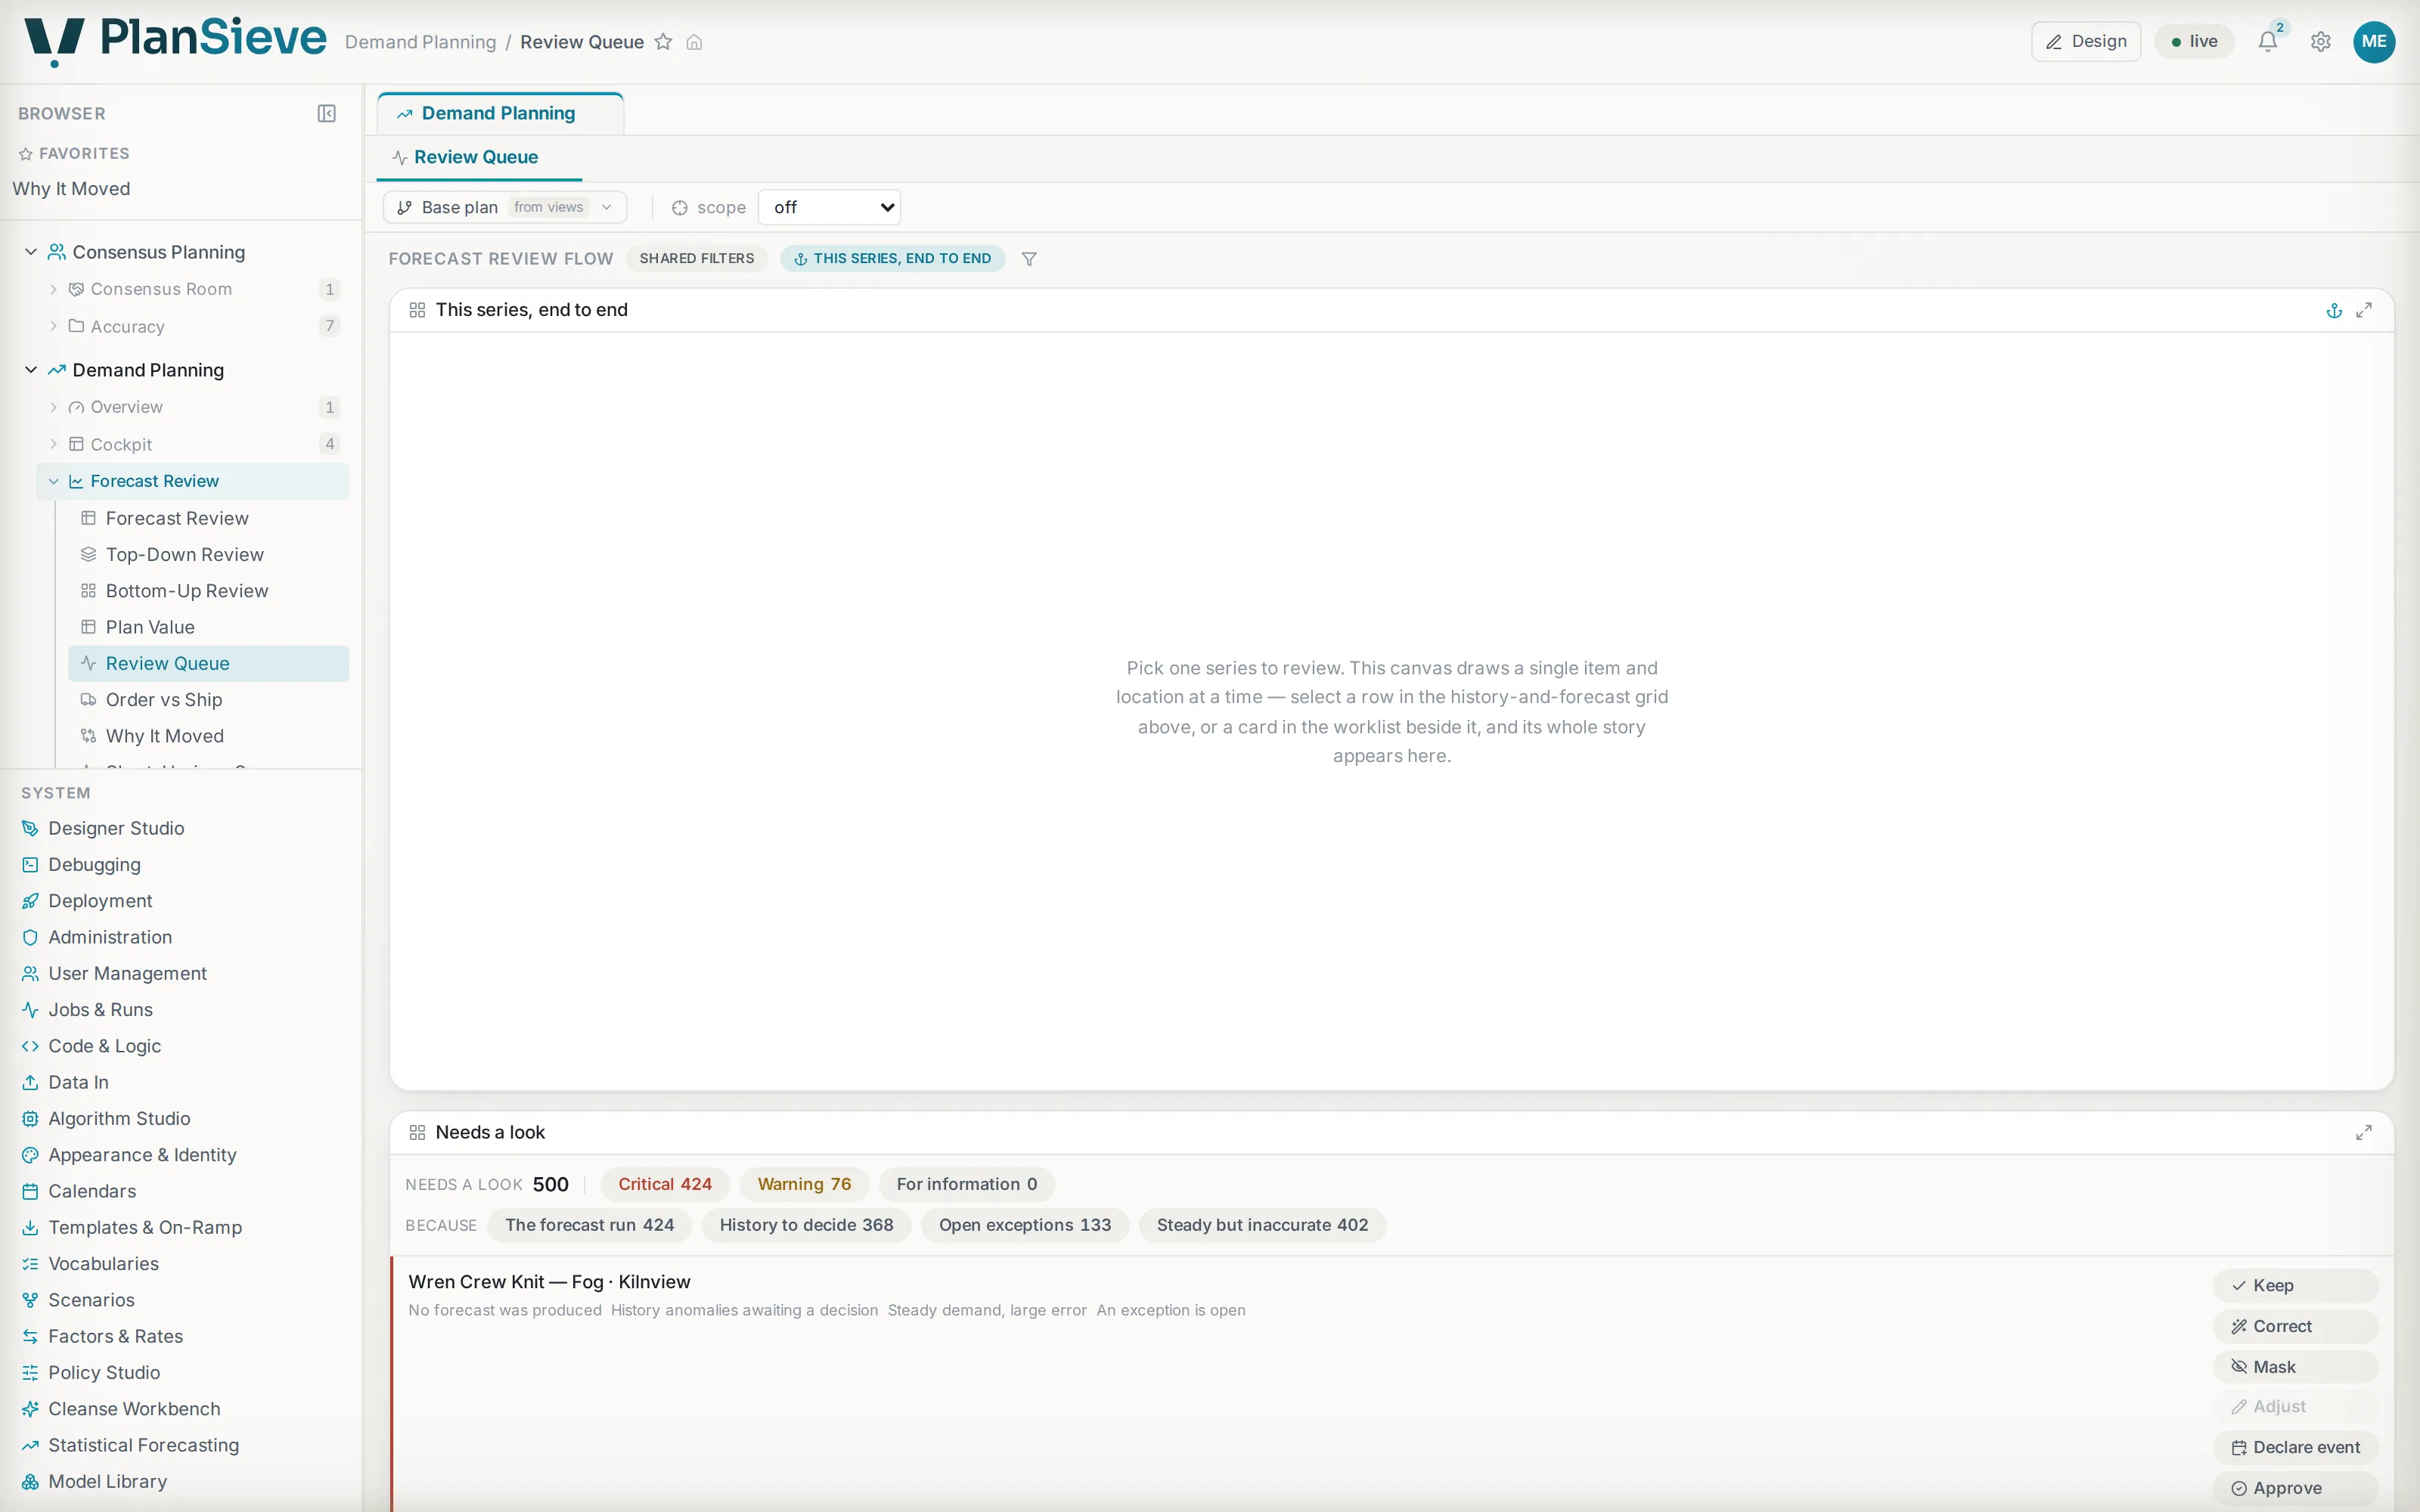Viewport: 2420px width, 1512px height.
Task: Click the home icon in breadcrumb
Action: click(x=694, y=42)
